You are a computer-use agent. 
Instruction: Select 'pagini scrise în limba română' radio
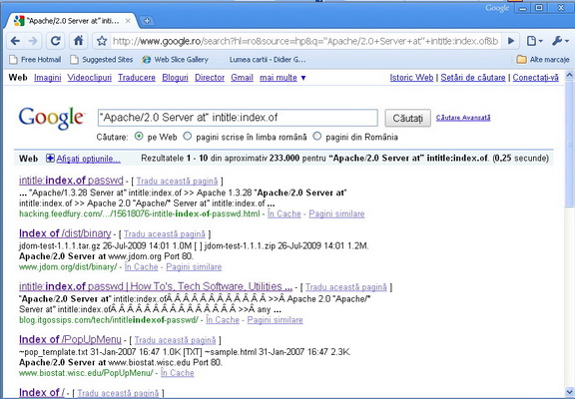click(x=188, y=137)
